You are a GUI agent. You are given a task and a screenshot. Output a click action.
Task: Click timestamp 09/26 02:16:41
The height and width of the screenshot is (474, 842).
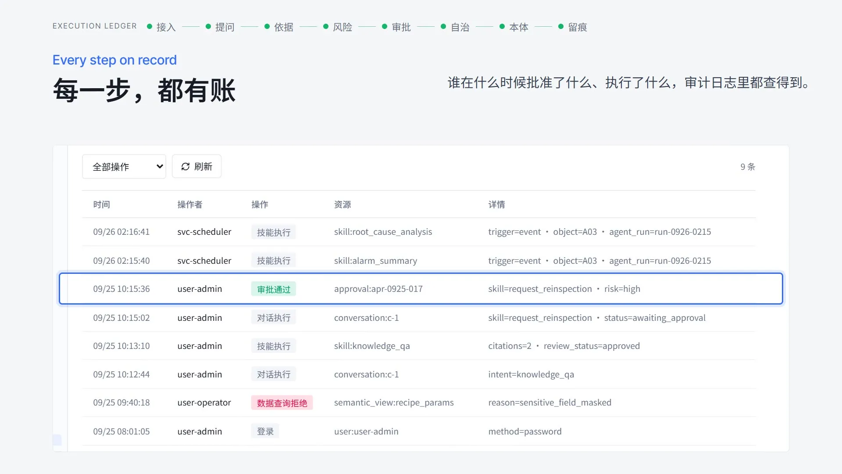121,232
